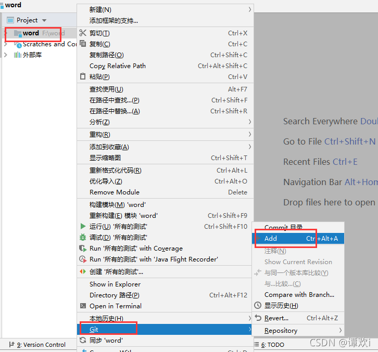Click the green bug debug icon

(83, 237)
